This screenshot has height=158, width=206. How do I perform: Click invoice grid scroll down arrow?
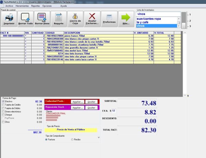point(185,95)
